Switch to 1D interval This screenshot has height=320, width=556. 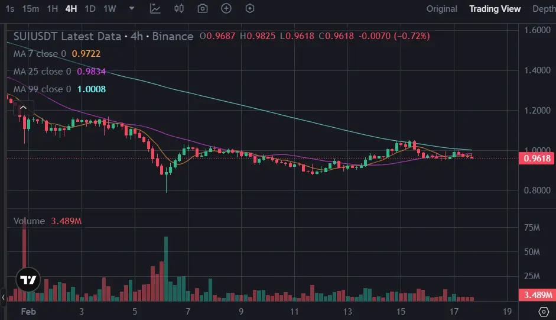point(90,8)
